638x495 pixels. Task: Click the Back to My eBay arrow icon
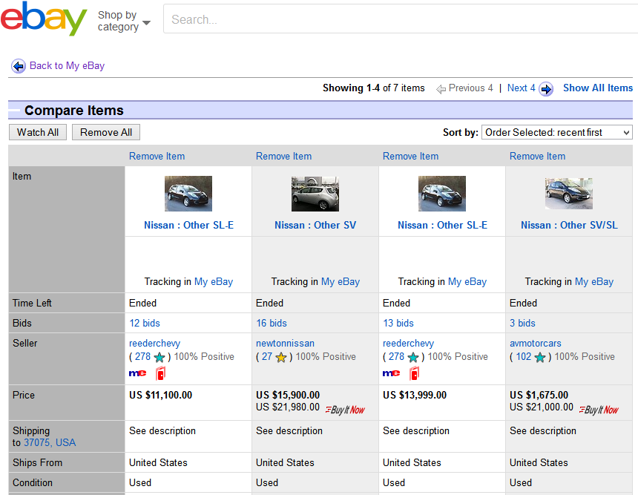pyautogui.click(x=19, y=66)
